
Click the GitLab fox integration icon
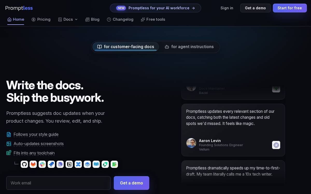(x=33, y=164)
